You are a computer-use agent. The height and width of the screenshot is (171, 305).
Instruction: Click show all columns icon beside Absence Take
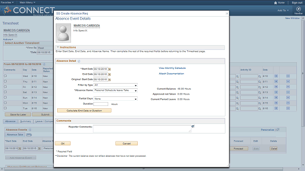tap(29, 134)
